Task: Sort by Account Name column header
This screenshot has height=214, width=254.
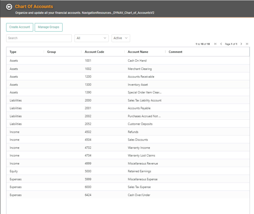Action: point(138,52)
